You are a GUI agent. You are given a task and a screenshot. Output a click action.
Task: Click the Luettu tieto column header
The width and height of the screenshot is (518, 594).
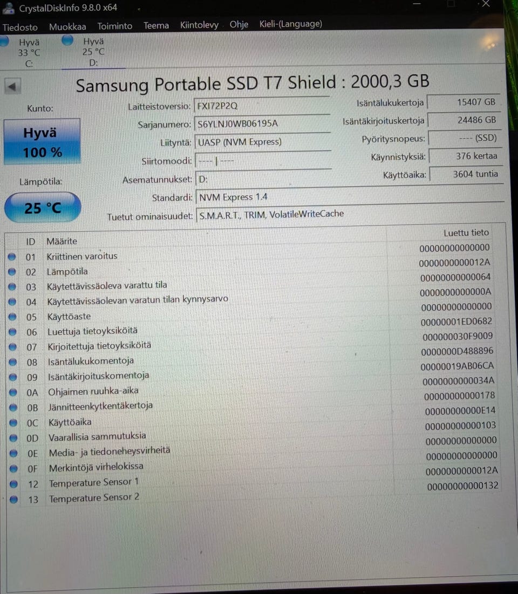point(466,233)
